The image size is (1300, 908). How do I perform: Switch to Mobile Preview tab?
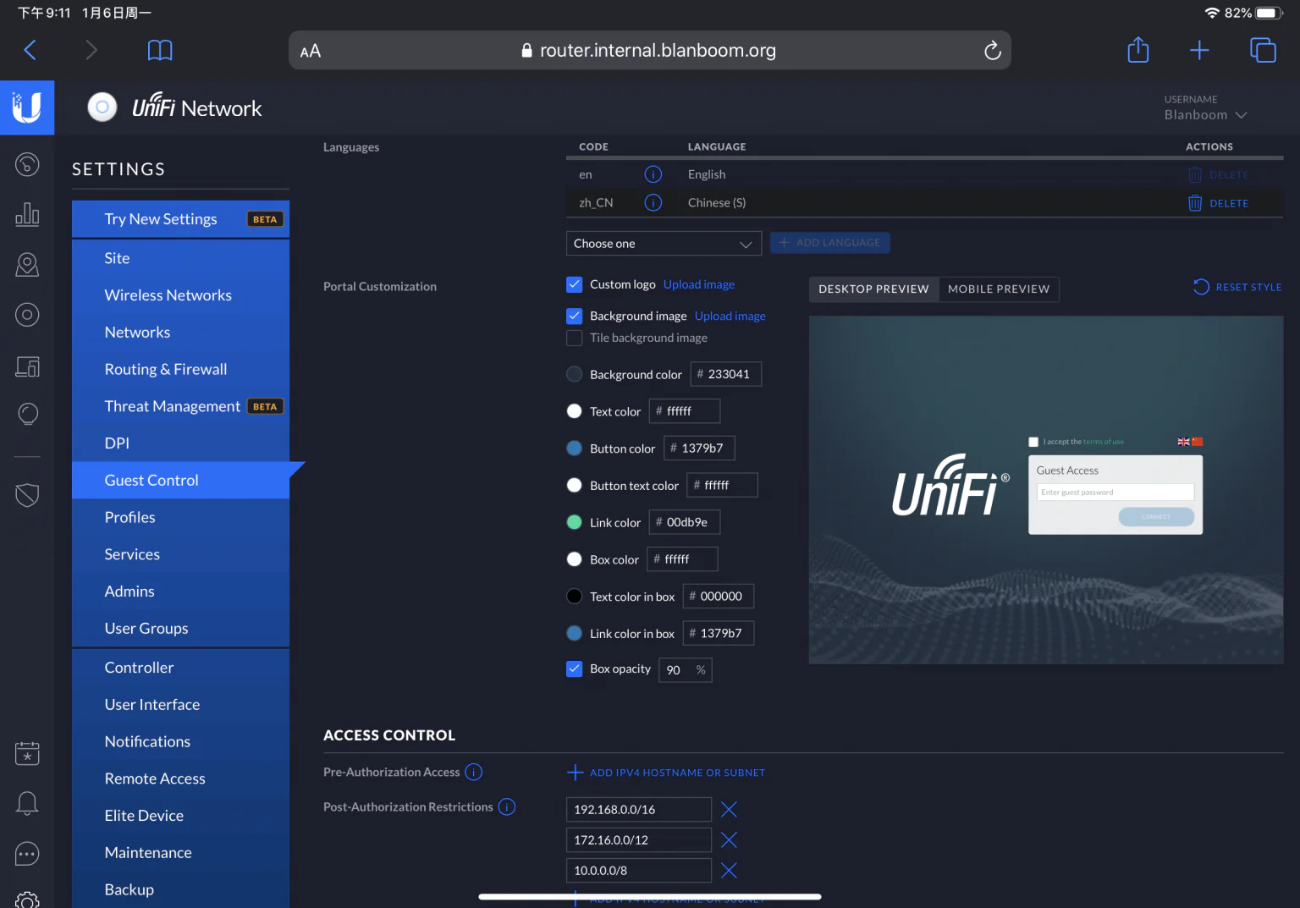(999, 289)
